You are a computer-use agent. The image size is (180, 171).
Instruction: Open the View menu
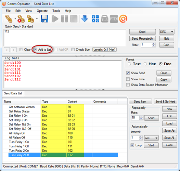pos(29,11)
